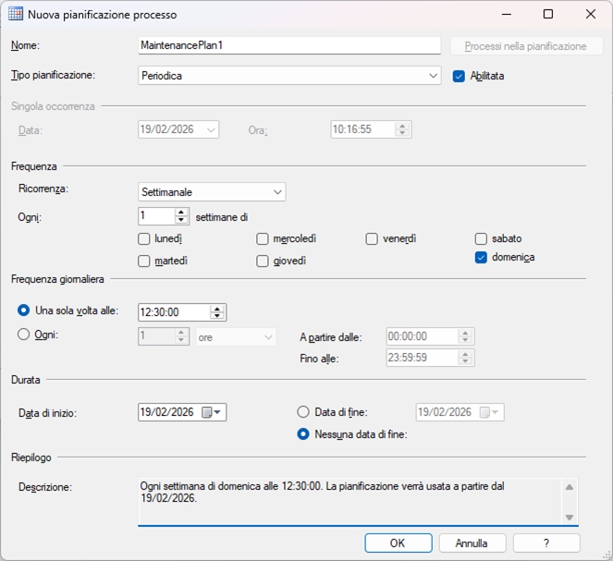Click the OK button
The height and width of the screenshot is (561, 613).
pos(398,543)
